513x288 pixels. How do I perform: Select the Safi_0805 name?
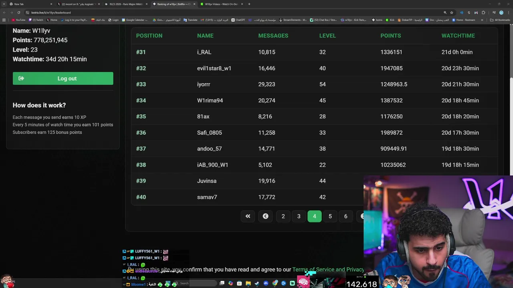coord(209,133)
